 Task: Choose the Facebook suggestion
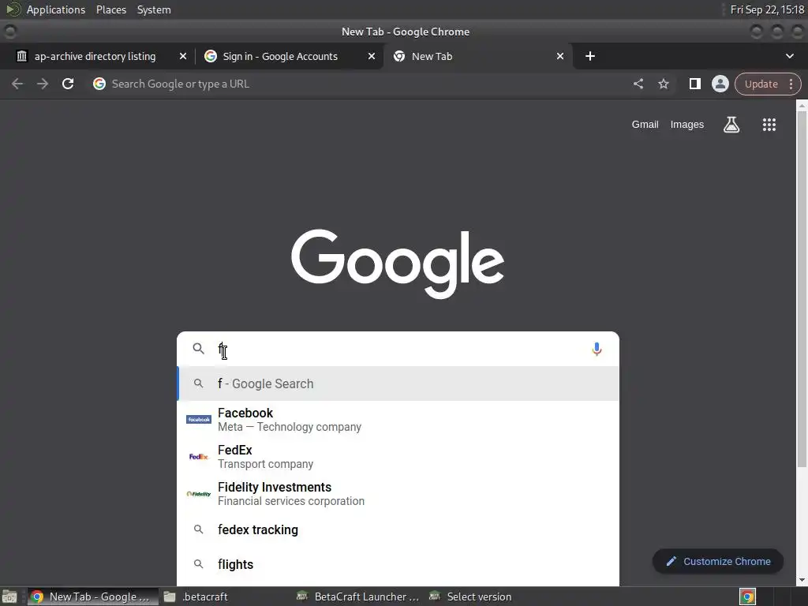pyautogui.click(x=398, y=420)
